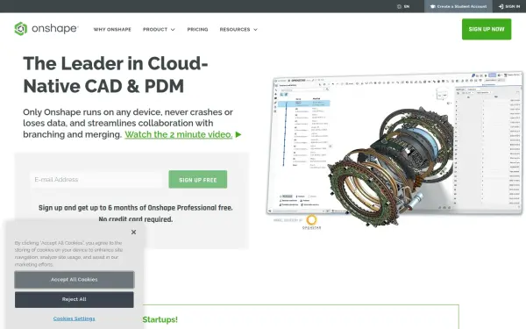Image resolution: width=526 pixels, height=329 pixels.
Task: Click the Sign In link
Action: click(509, 6)
